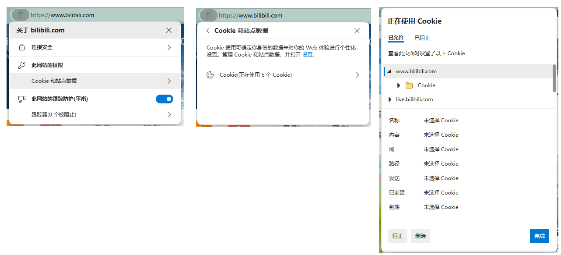Close the Cookie 和站点数据 popup

point(357,31)
